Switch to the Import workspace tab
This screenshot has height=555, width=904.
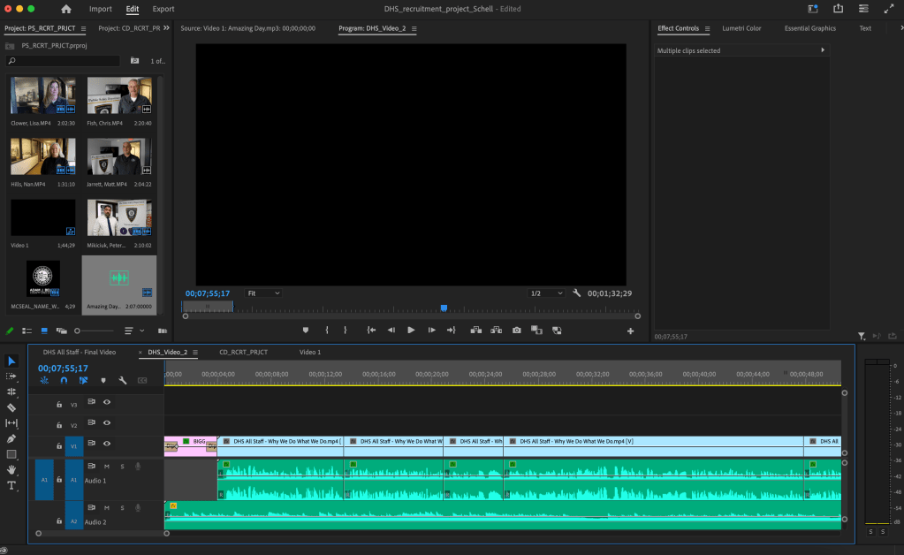tap(101, 9)
